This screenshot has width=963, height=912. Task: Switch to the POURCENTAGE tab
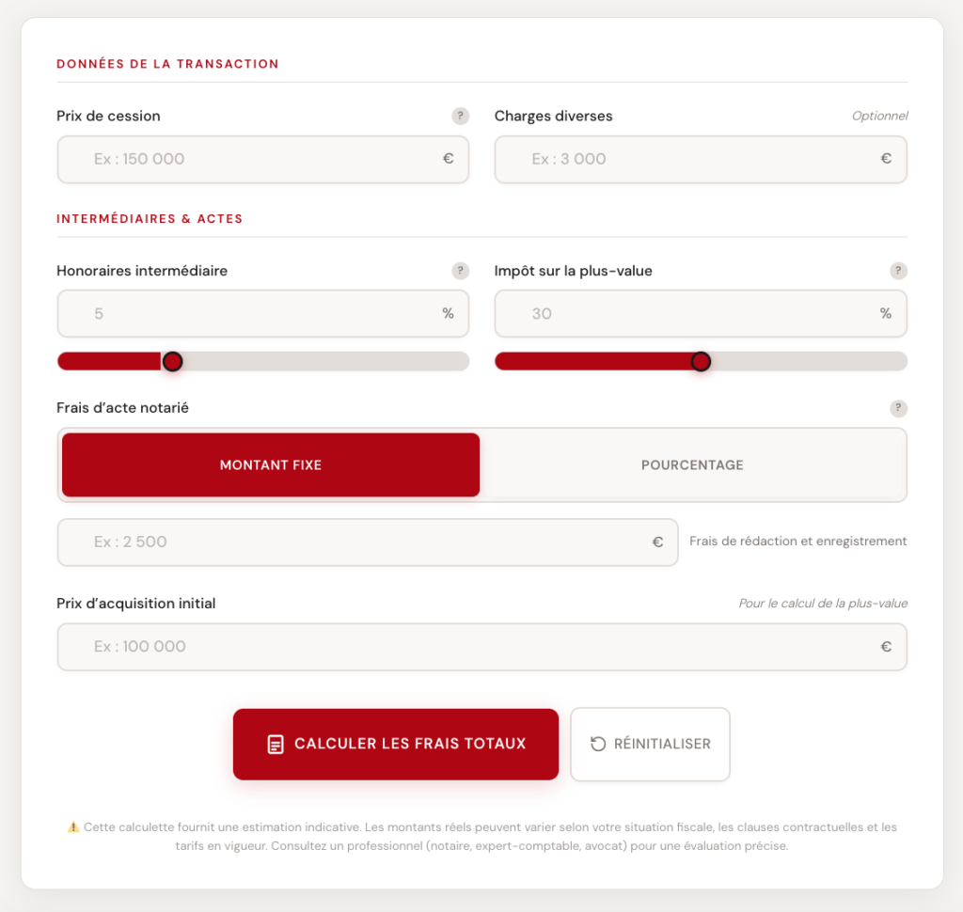pos(694,464)
